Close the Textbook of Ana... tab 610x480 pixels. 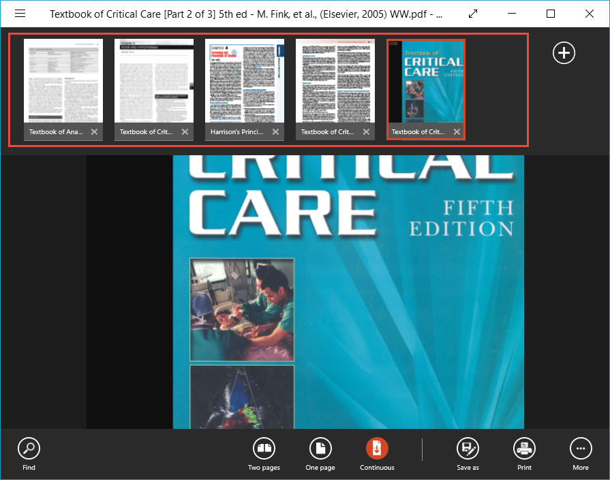[x=94, y=132]
